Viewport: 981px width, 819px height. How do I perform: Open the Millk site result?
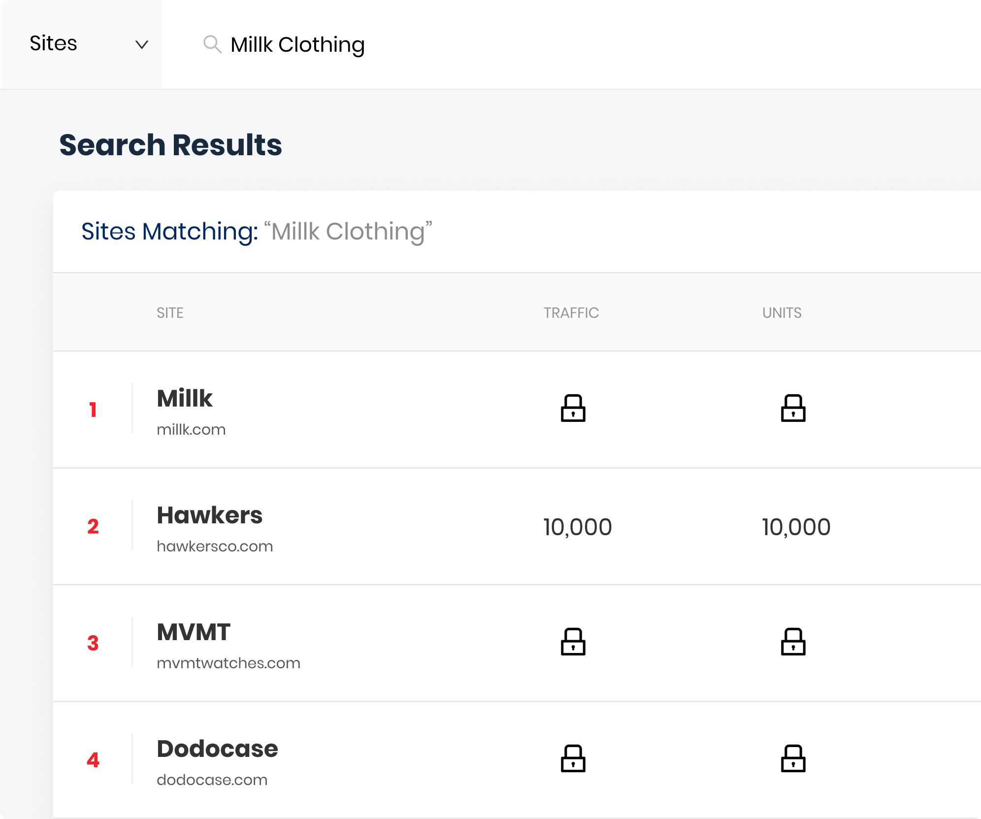(x=185, y=398)
